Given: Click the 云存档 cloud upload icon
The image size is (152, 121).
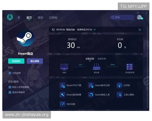Looking at the screenshot, I should coord(119,85).
